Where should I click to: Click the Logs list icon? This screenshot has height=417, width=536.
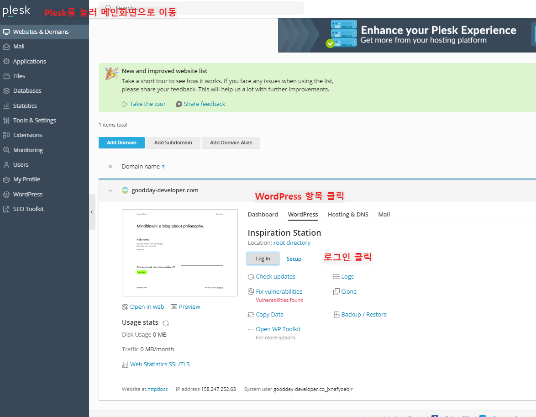[336, 277]
